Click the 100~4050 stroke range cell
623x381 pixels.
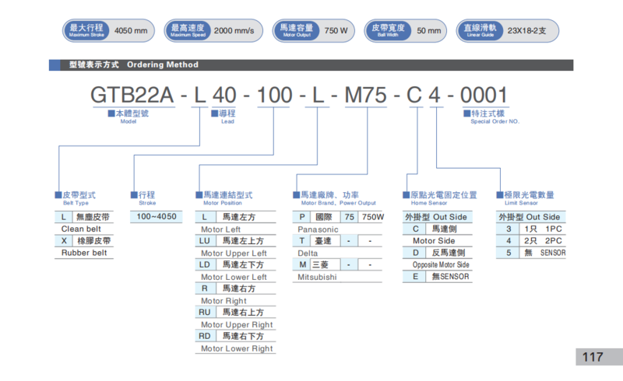(157, 216)
